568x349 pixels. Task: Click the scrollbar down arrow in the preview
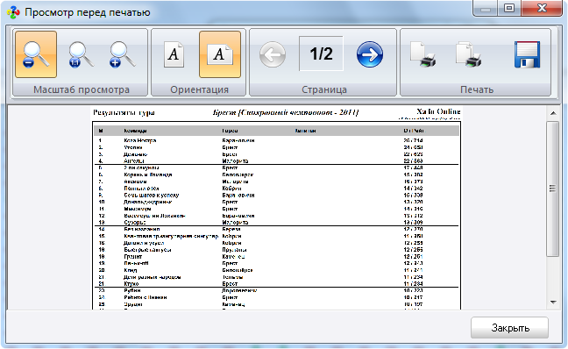coord(553,302)
